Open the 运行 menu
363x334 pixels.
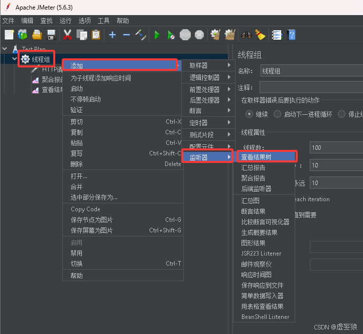pyautogui.click(x=65, y=21)
